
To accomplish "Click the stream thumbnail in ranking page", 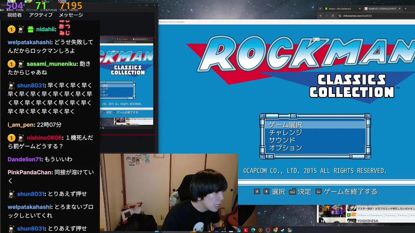I will point(332,211).
